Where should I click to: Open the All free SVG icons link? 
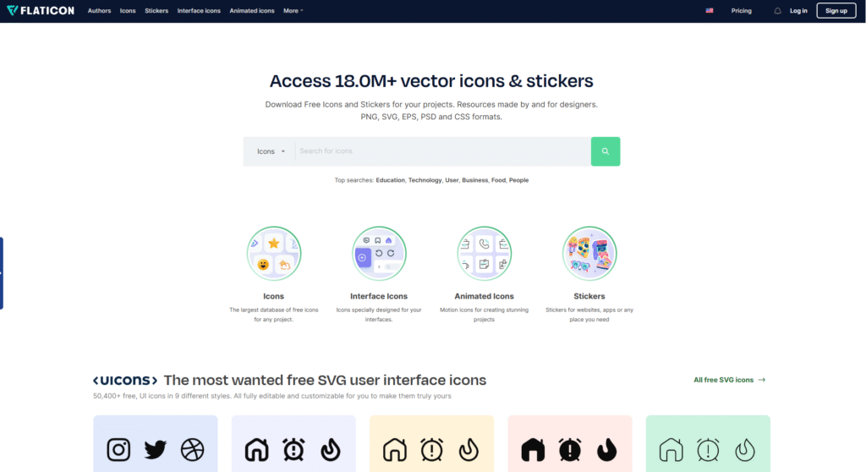point(729,380)
